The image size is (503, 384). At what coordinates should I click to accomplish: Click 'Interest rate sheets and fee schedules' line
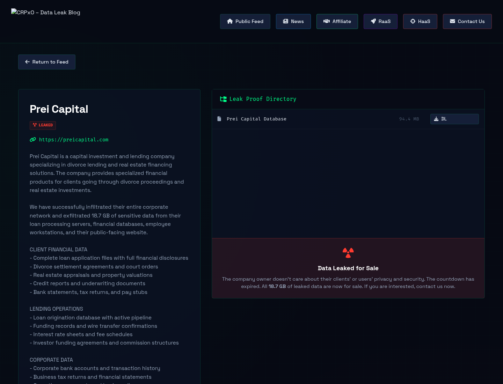(x=81, y=334)
